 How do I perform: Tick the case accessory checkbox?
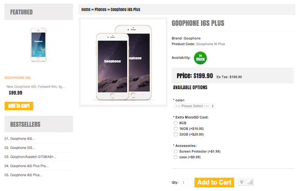pyautogui.click(x=175, y=157)
